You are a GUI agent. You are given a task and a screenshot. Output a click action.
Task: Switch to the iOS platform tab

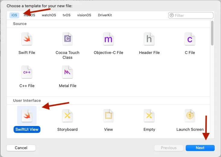pyautogui.click(x=14, y=15)
